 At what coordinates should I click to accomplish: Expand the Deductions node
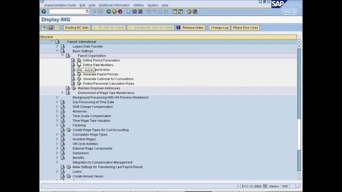coord(57,153)
